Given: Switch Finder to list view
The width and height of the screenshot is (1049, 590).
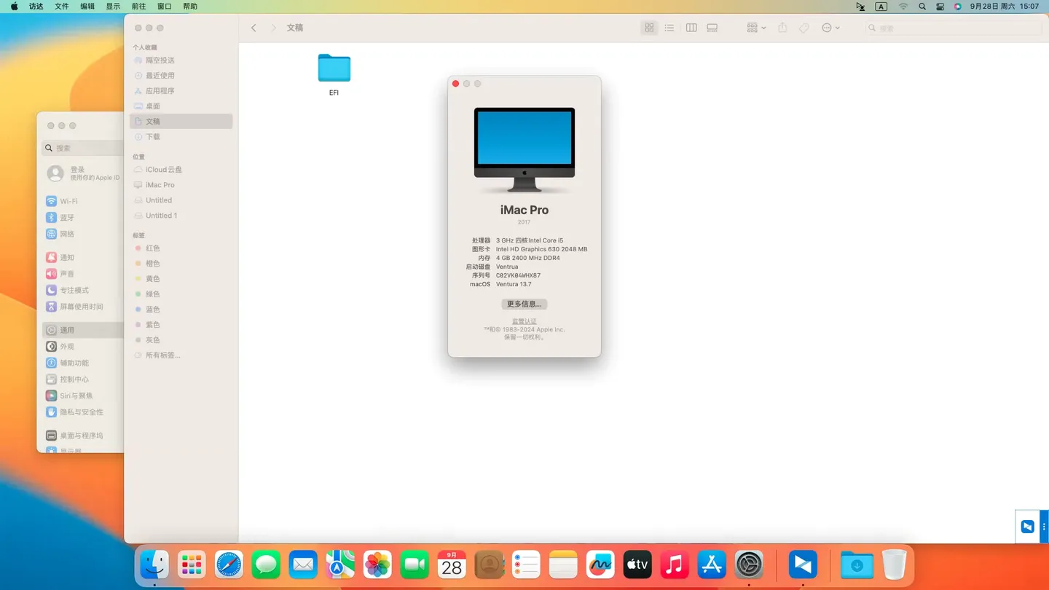Looking at the screenshot, I should 669,28.
